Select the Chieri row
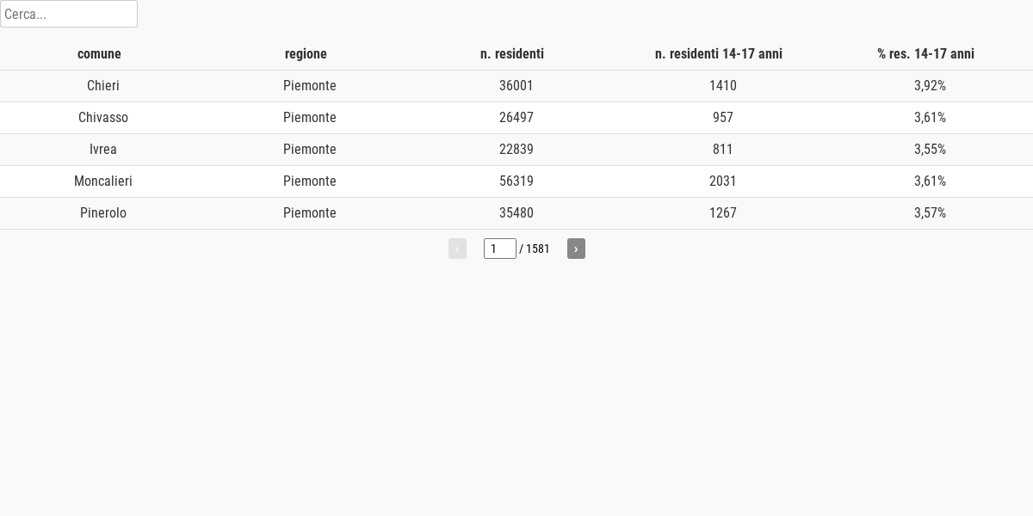The height and width of the screenshot is (516, 1033). click(516, 86)
